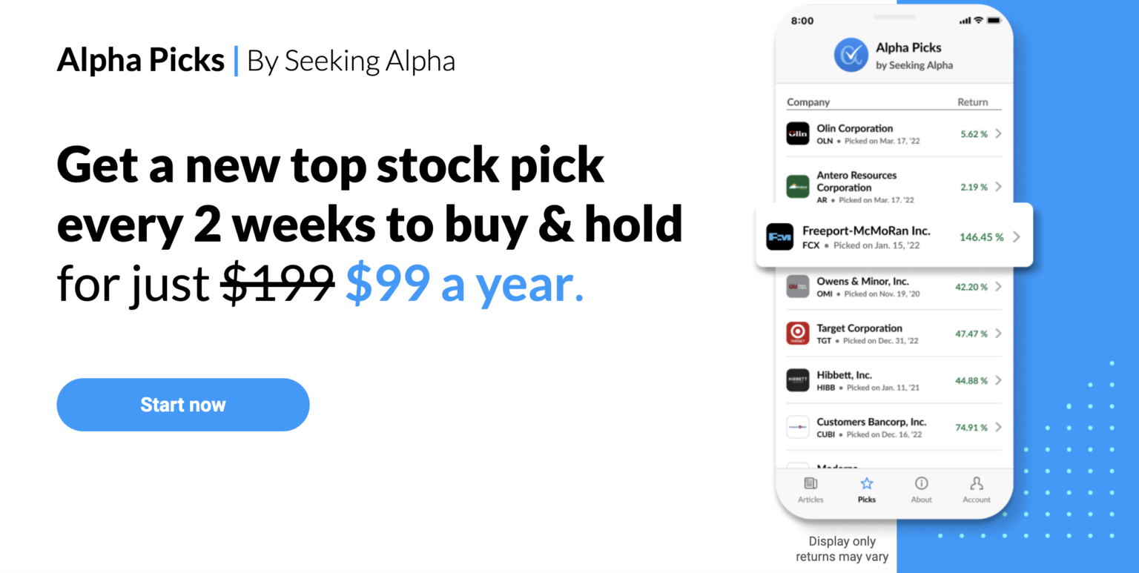Click the Target bullseye logo
1139x573 pixels.
798,334
